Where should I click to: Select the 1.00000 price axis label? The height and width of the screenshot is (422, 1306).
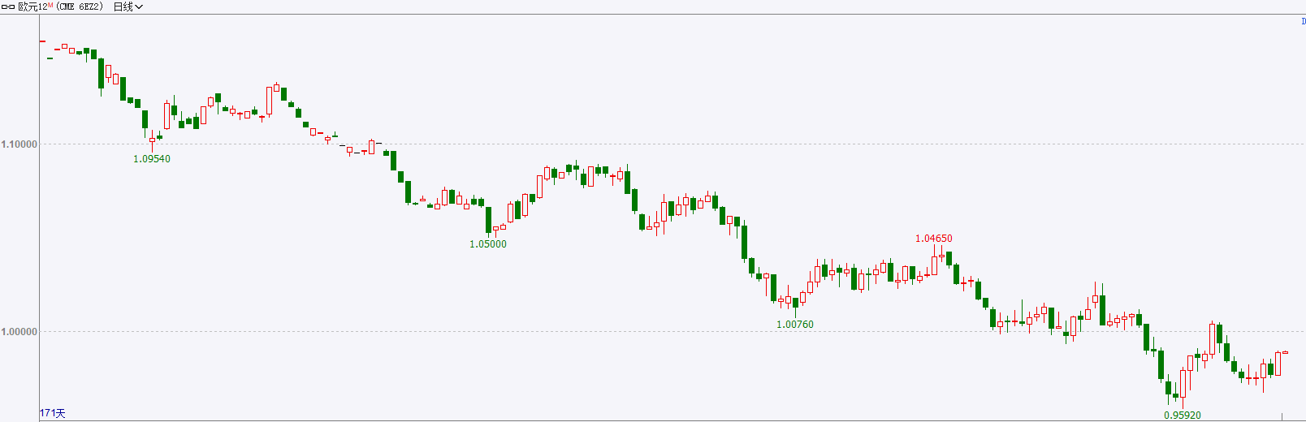coord(19,331)
